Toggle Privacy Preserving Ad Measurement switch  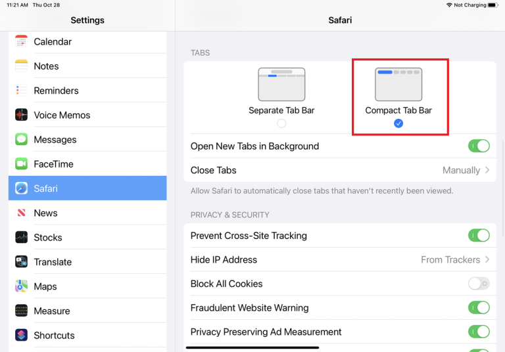pyautogui.click(x=478, y=332)
